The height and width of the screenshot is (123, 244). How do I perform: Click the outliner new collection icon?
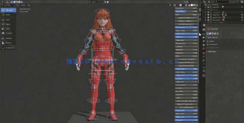[242, 2]
